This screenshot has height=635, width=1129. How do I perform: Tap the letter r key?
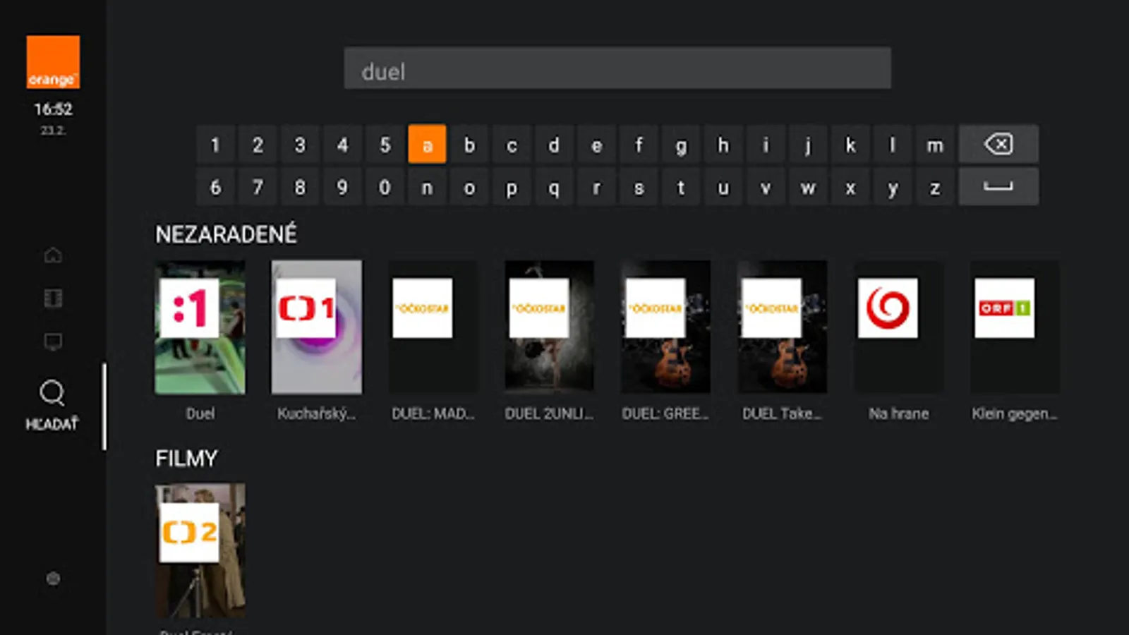coord(596,187)
